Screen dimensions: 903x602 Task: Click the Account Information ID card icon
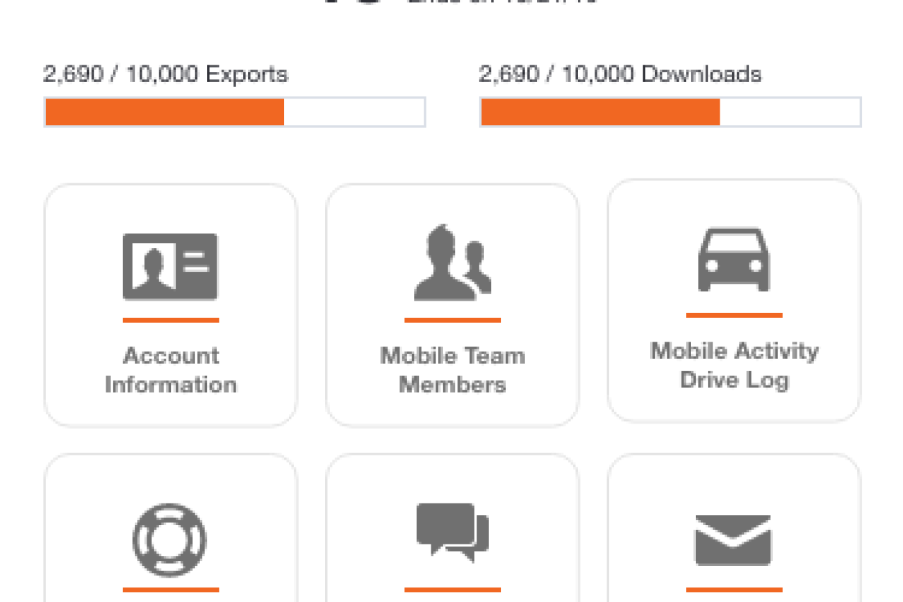click(170, 267)
